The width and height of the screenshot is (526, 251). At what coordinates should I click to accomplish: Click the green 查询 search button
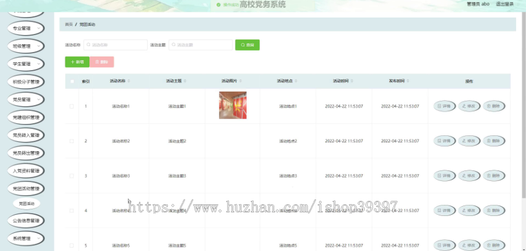pyautogui.click(x=247, y=45)
